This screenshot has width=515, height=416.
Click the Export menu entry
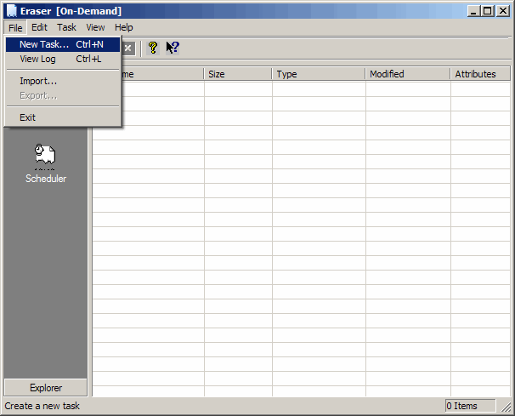coord(63,95)
